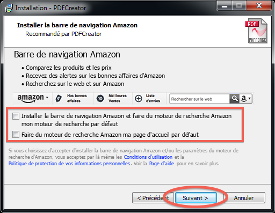Close the PDFCreator installer window

[259, 6]
